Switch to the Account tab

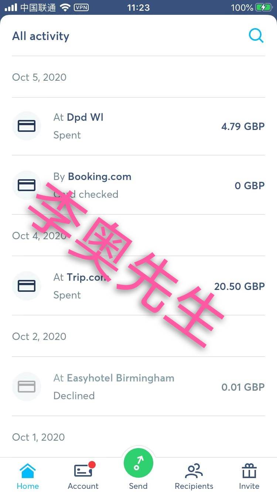pyautogui.click(x=83, y=477)
